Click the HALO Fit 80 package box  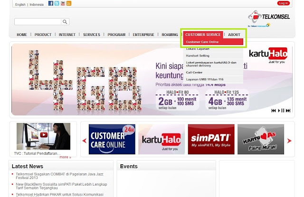(177, 100)
